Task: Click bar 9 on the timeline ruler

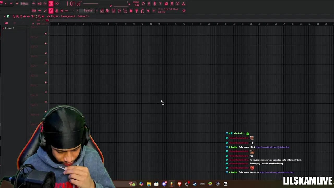Action: coord(117,24)
